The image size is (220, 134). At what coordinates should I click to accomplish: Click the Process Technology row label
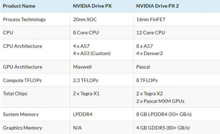(25, 19)
